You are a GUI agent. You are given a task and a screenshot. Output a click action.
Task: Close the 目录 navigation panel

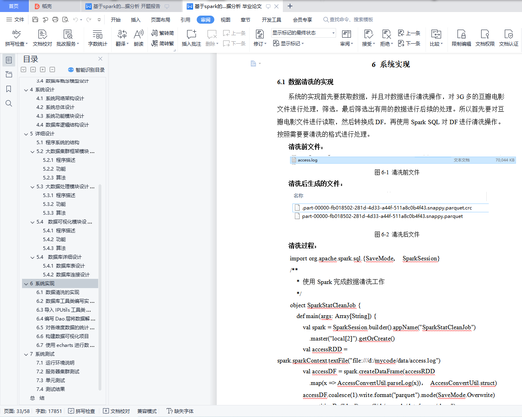pos(101,58)
